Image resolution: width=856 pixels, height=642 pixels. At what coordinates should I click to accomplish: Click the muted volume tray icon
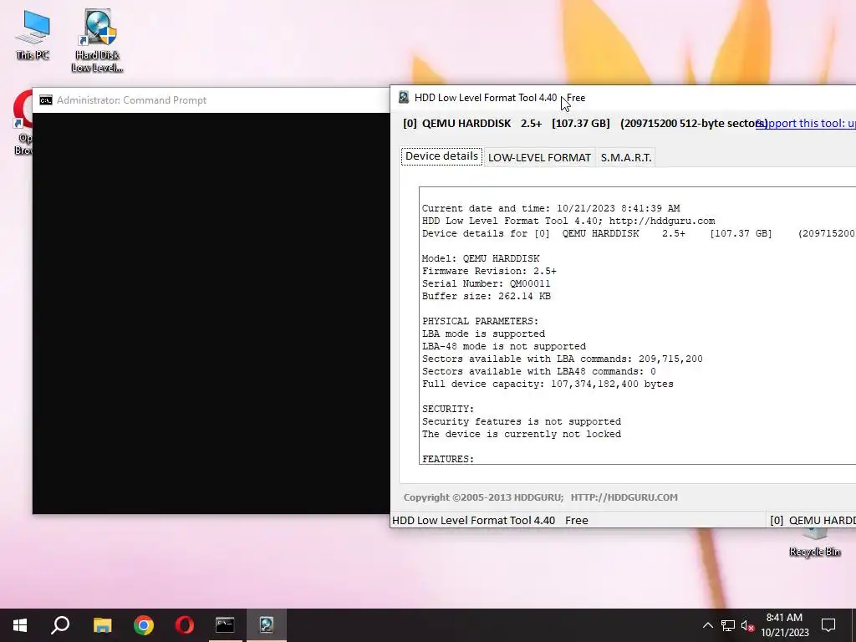pos(748,625)
